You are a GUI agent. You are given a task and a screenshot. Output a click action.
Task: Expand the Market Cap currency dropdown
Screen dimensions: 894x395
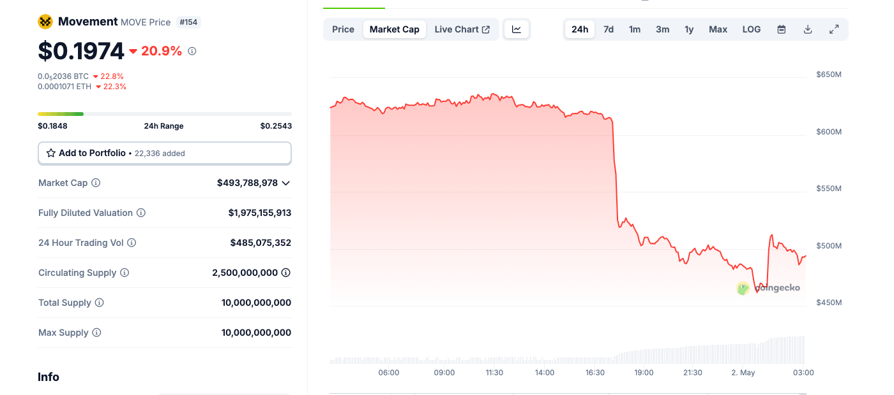(286, 183)
